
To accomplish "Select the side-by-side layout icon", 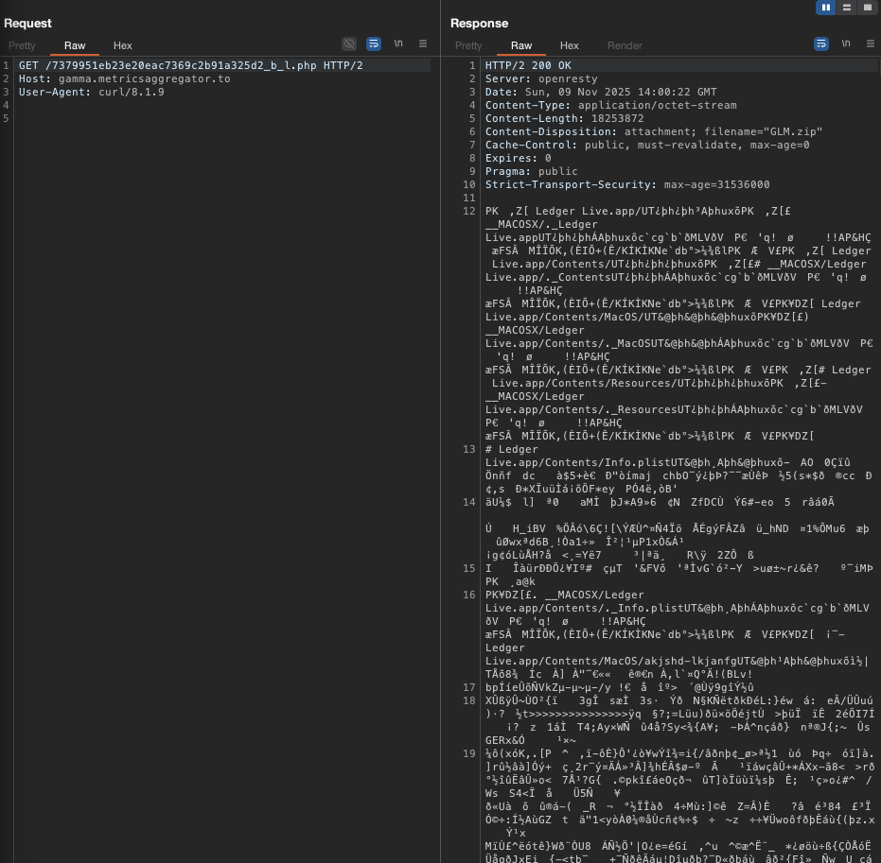I will pyautogui.click(x=825, y=8).
